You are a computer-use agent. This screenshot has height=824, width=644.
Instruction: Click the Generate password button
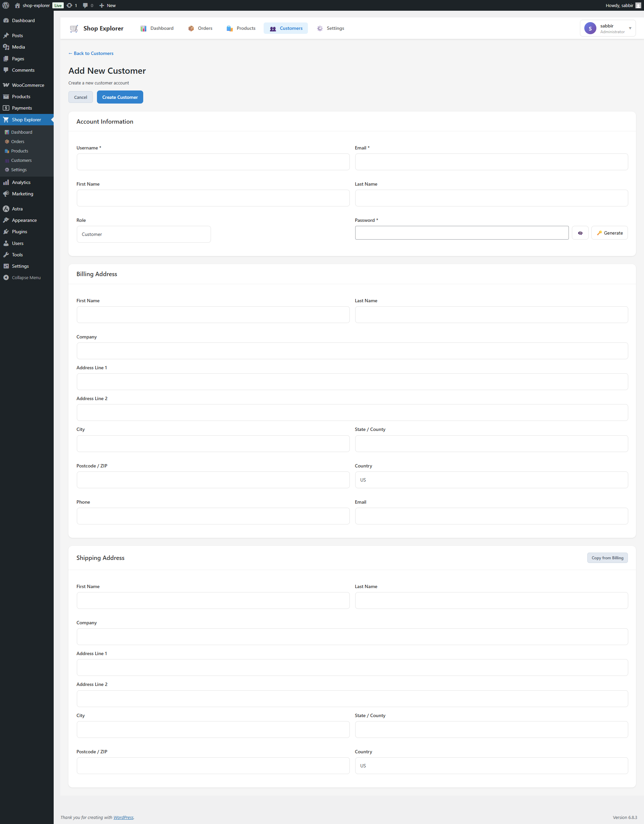(x=609, y=233)
